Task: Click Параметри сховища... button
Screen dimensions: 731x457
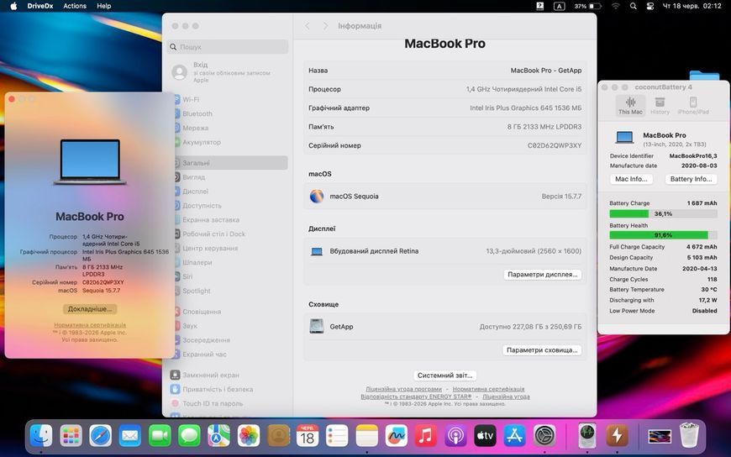Action: tap(542, 350)
